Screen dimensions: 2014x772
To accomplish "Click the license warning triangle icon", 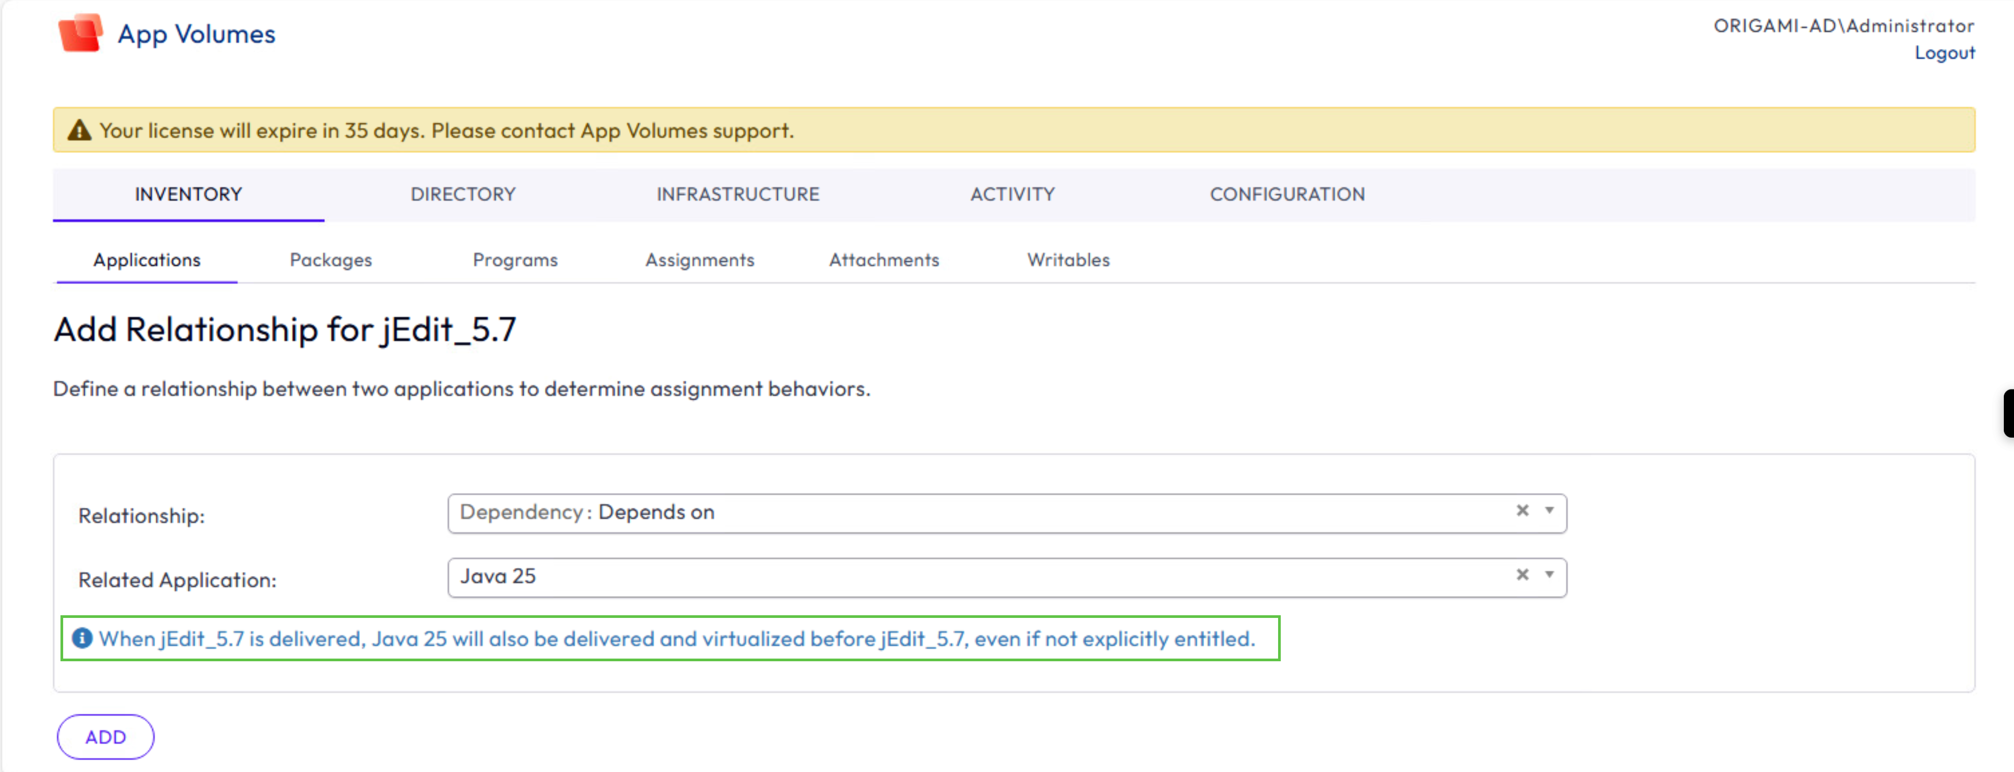I will pos(79,131).
